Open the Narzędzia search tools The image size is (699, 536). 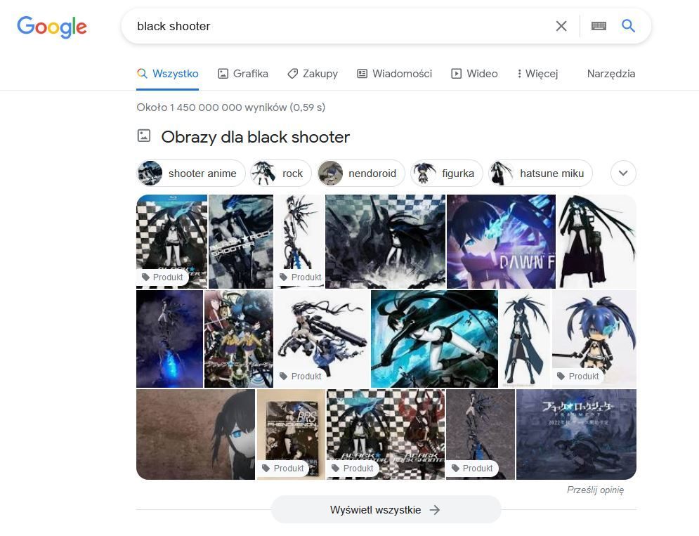tap(610, 74)
